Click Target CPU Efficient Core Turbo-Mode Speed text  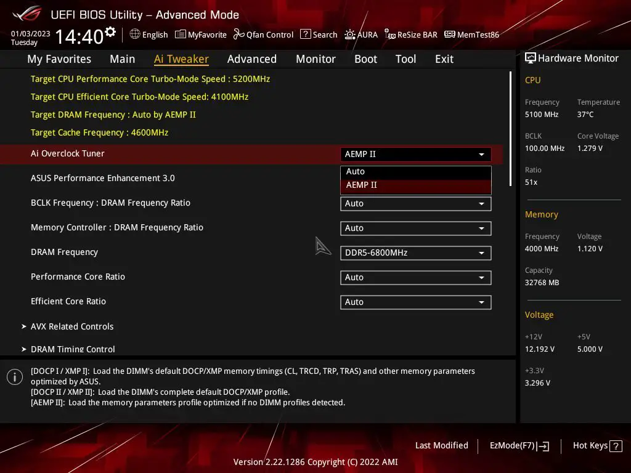pyautogui.click(x=139, y=97)
